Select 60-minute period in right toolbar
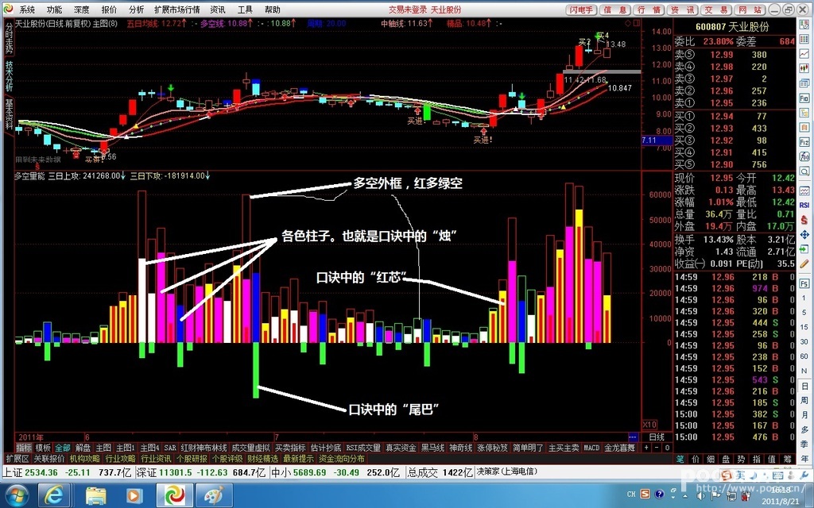814x508 pixels. [804, 358]
